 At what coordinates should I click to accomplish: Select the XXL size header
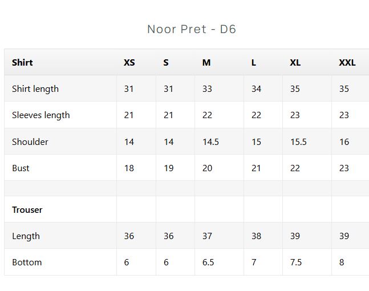point(347,63)
